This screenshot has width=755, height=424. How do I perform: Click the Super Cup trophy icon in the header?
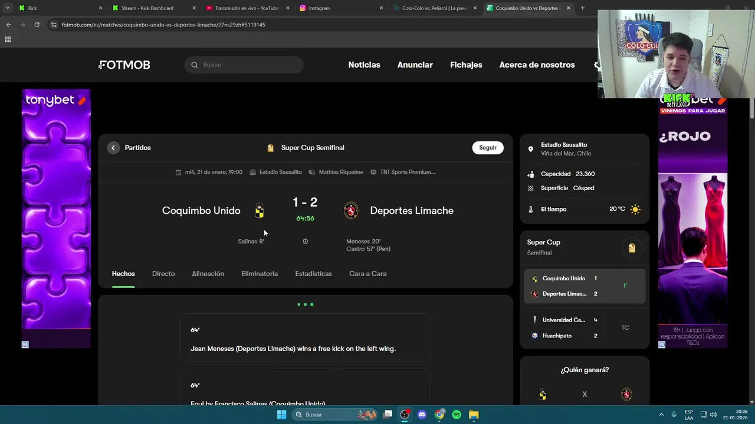point(271,148)
